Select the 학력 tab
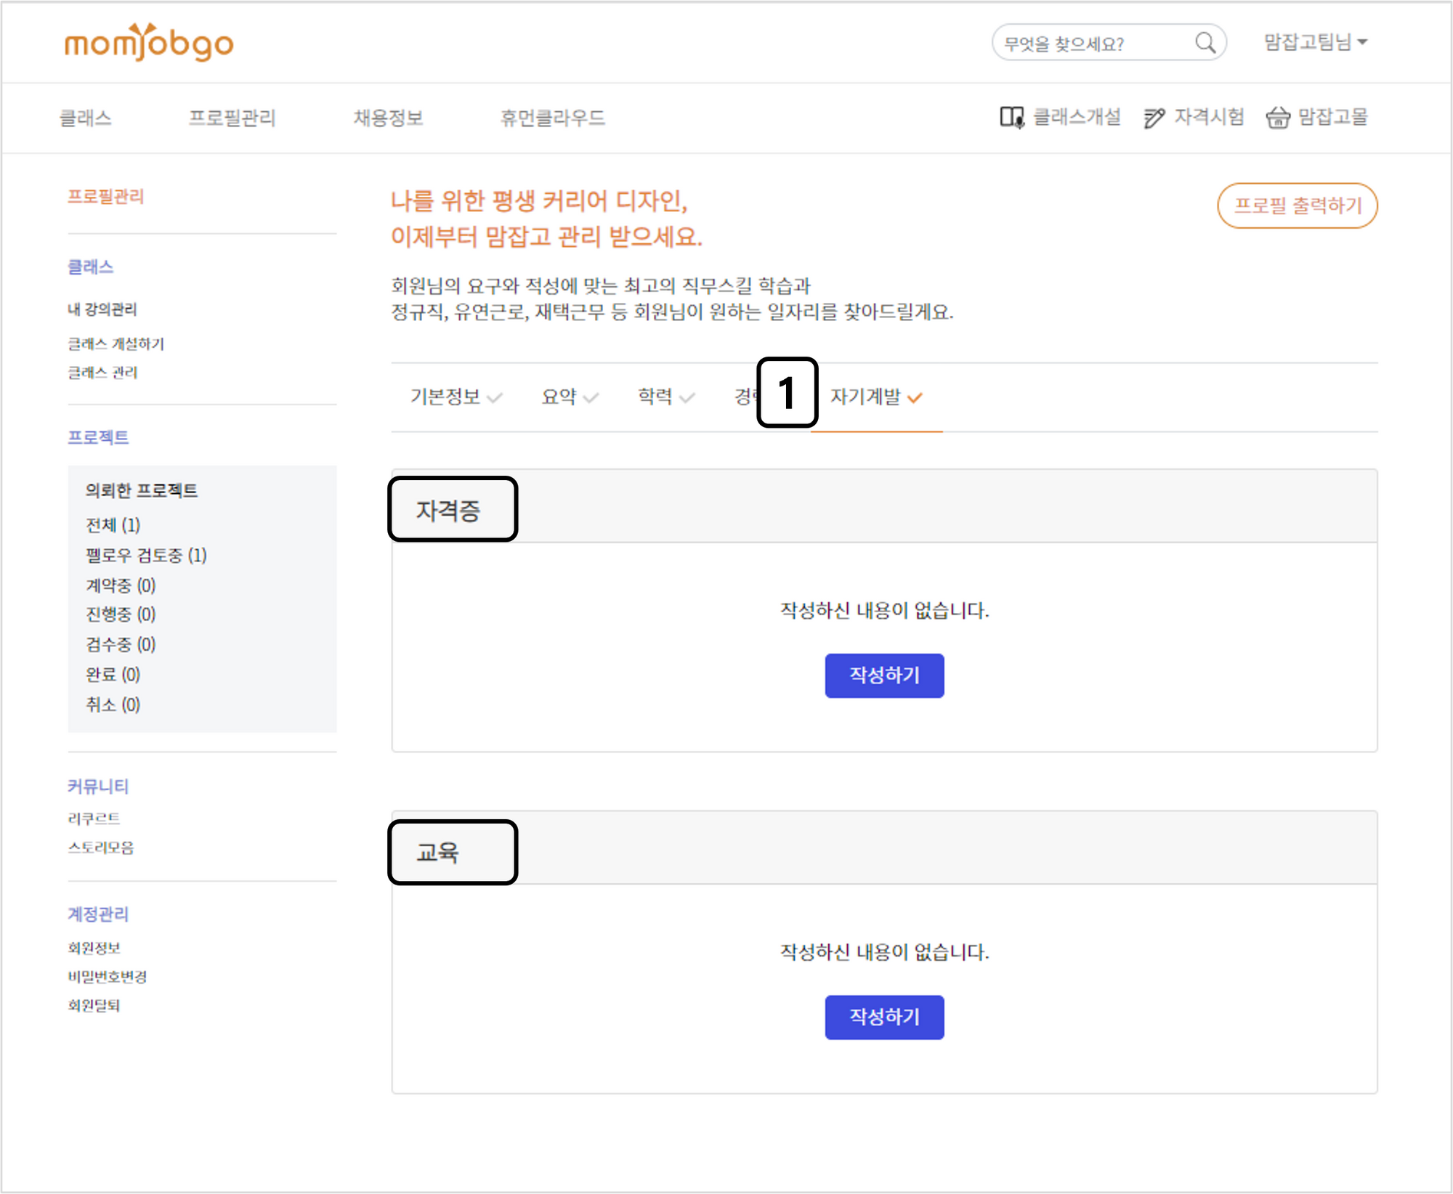This screenshot has height=1194, width=1453. (x=655, y=397)
